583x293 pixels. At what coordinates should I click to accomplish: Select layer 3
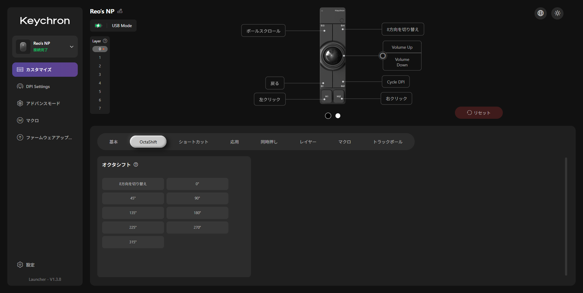click(100, 75)
